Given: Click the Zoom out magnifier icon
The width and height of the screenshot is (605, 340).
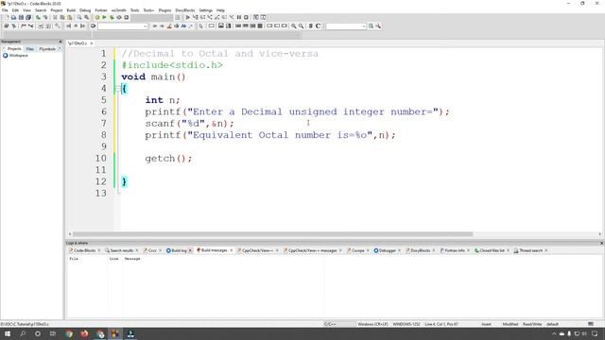Looking at the screenshot, I should pos(301,25).
